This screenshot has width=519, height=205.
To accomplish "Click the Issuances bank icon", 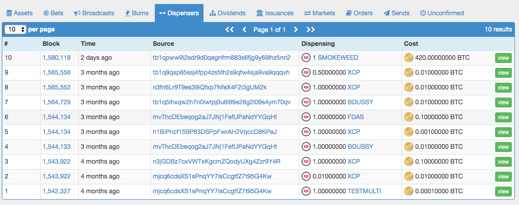I will click(259, 13).
